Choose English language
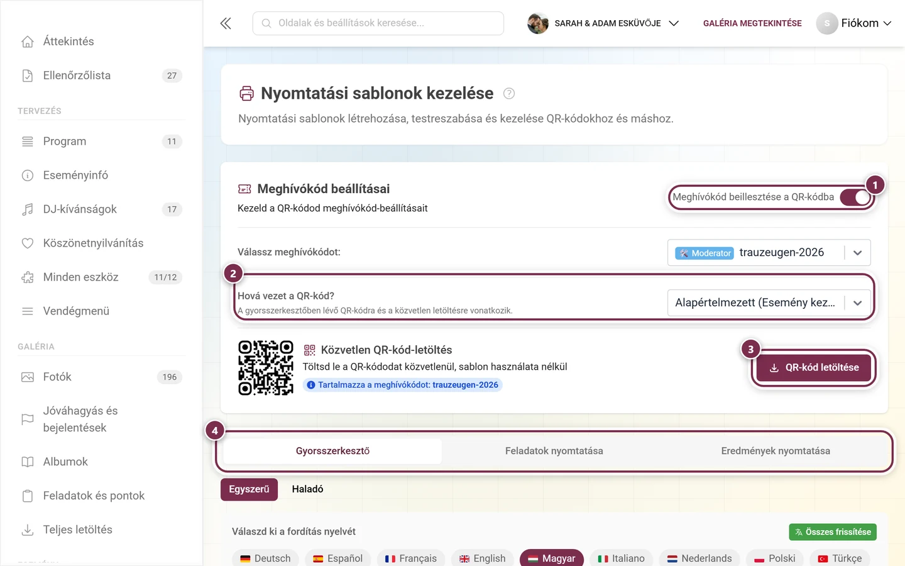This screenshot has height=566, width=905. [x=482, y=558]
